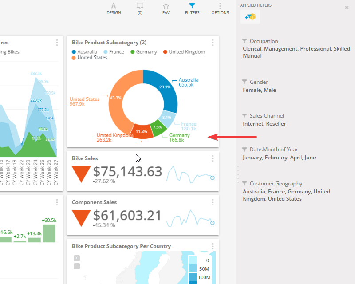Zoom in on the map with plus button
This screenshot has height=284, width=355.
[77, 258]
